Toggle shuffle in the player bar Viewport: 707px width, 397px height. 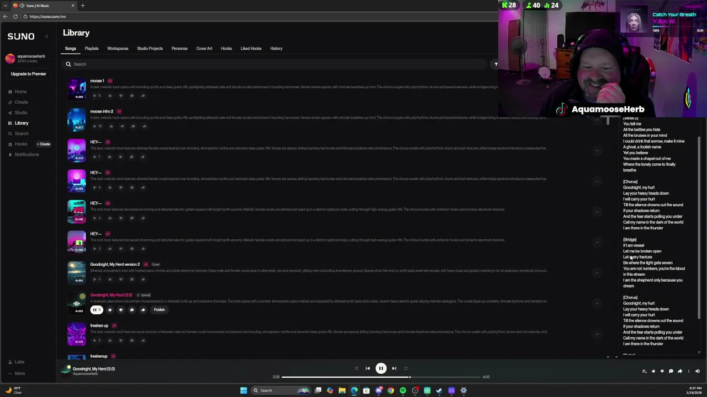(356, 368)
